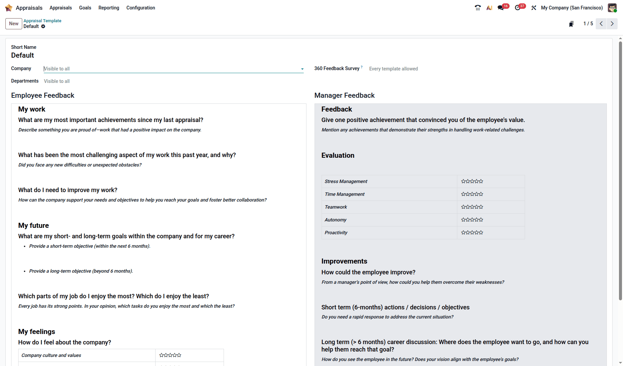Click the 'My feelings' heading
The height and width of the screenshot is (366, 623).
[x=37, y=332]
